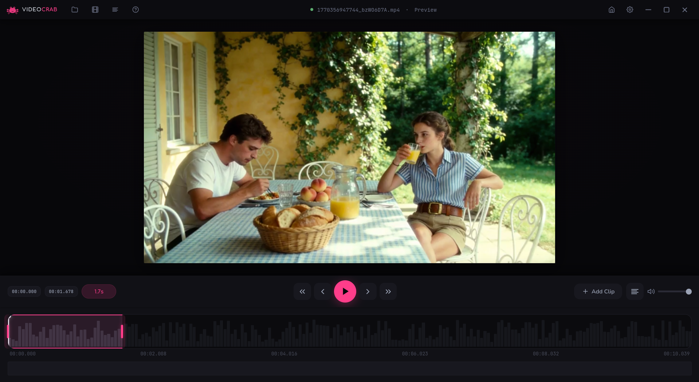
Task: Open the transcript list in the top bar
Action: (x=115, y=10)
